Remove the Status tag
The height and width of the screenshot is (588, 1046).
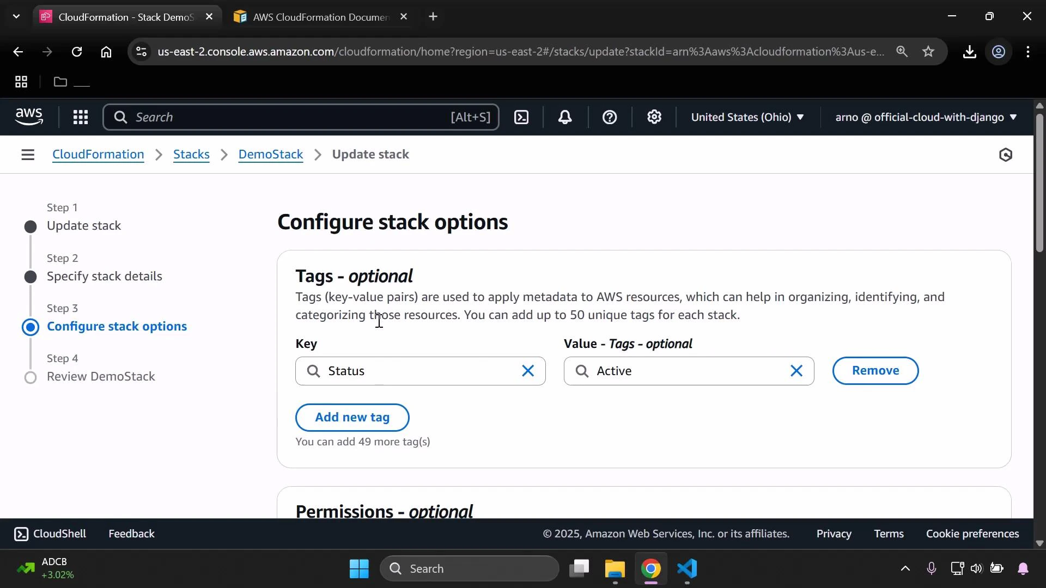[875, 371]
